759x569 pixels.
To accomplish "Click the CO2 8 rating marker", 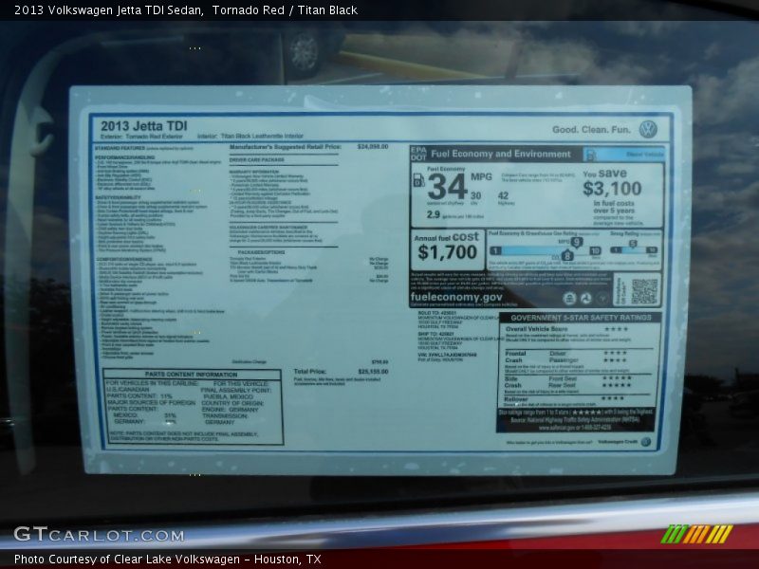I will 566,256.
